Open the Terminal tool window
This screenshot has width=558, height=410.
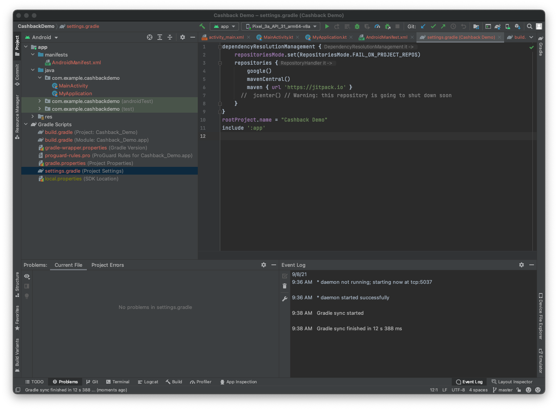117,382
